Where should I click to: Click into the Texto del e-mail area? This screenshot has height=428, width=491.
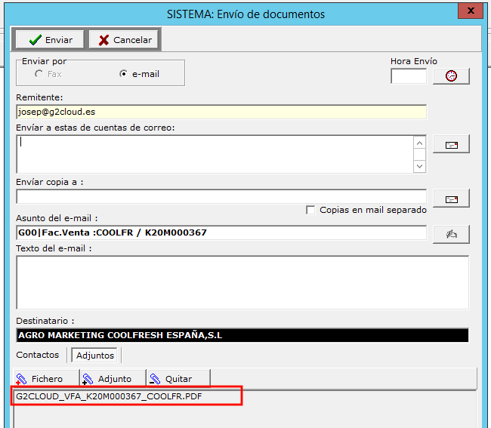[x=242, y=282]
